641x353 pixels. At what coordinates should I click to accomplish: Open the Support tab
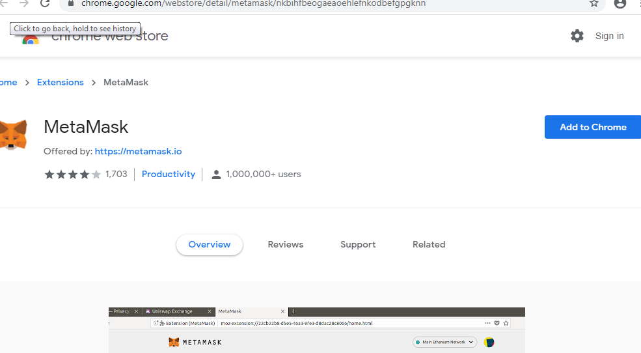(x=358, y=245)
